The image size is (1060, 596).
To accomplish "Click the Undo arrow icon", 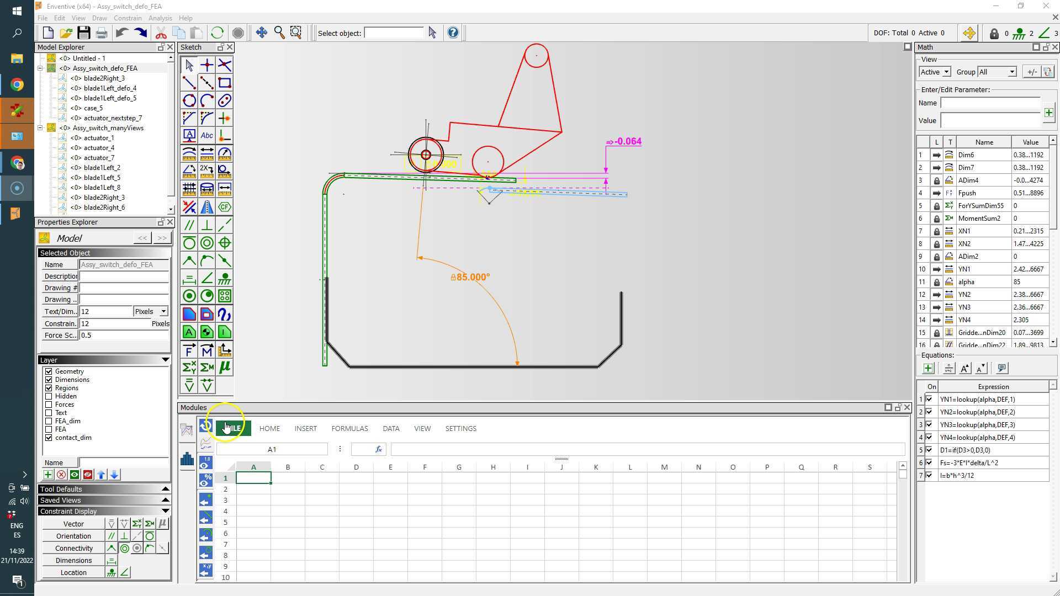I will pyautogui.click(x=122, y=33).
